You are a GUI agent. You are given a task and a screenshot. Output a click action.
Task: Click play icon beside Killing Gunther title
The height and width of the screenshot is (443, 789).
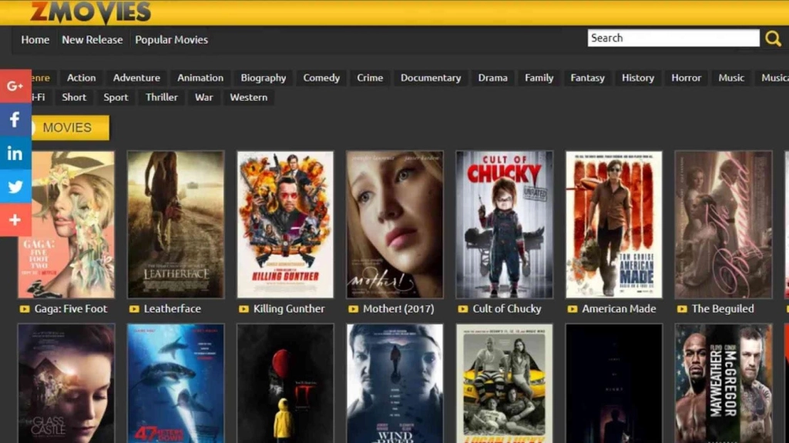tap(243, 309)
